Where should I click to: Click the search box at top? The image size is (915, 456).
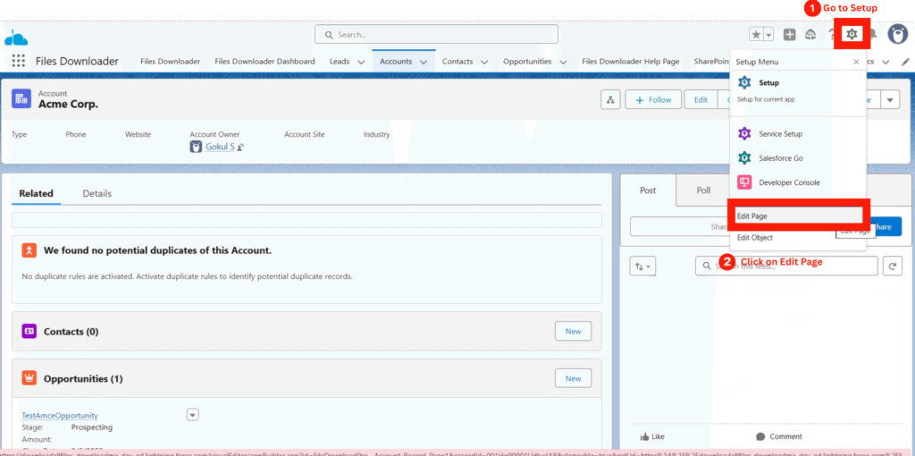point(436,35)
